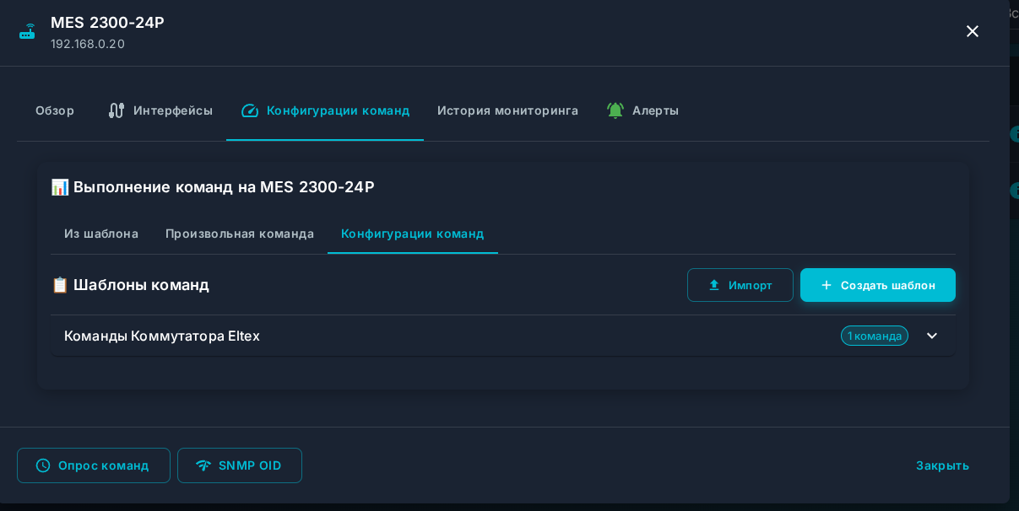Select the inner Конфигурации команд sub-tab
Screen dimensions: 1019x511
pyautogui.click(x=413, y=234)
